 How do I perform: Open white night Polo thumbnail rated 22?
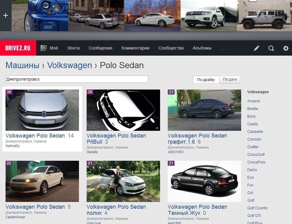pos(42,181)
